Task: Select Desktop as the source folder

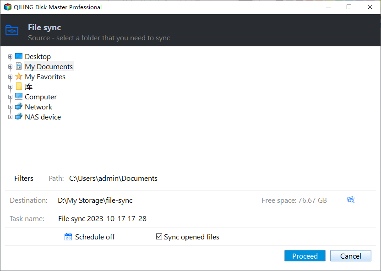Action: [x=38, y=57]
